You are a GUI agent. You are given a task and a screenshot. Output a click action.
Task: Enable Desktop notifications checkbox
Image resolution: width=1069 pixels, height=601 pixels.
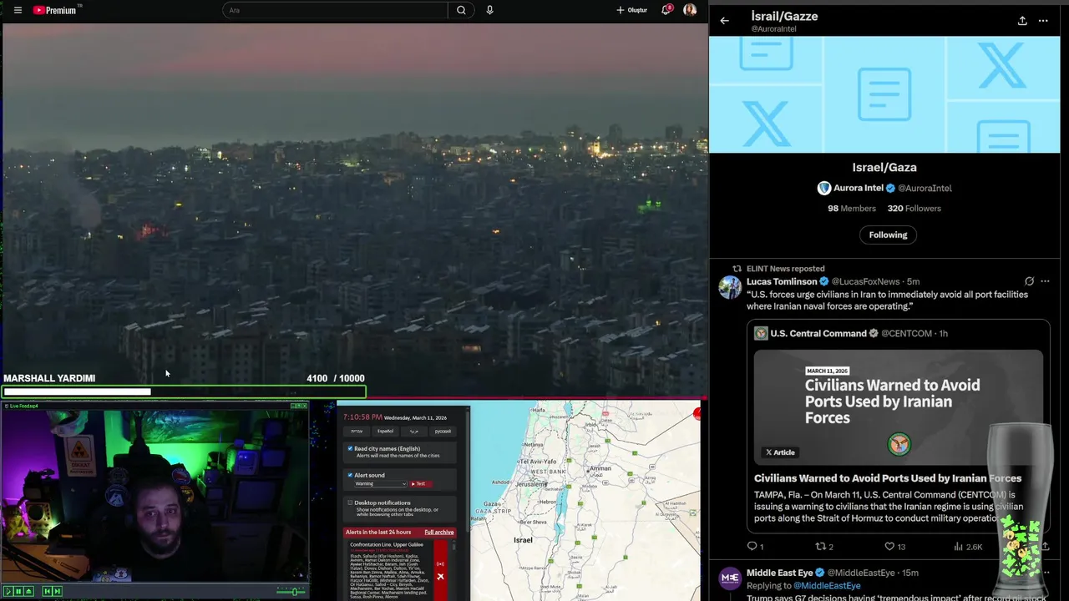350,503
